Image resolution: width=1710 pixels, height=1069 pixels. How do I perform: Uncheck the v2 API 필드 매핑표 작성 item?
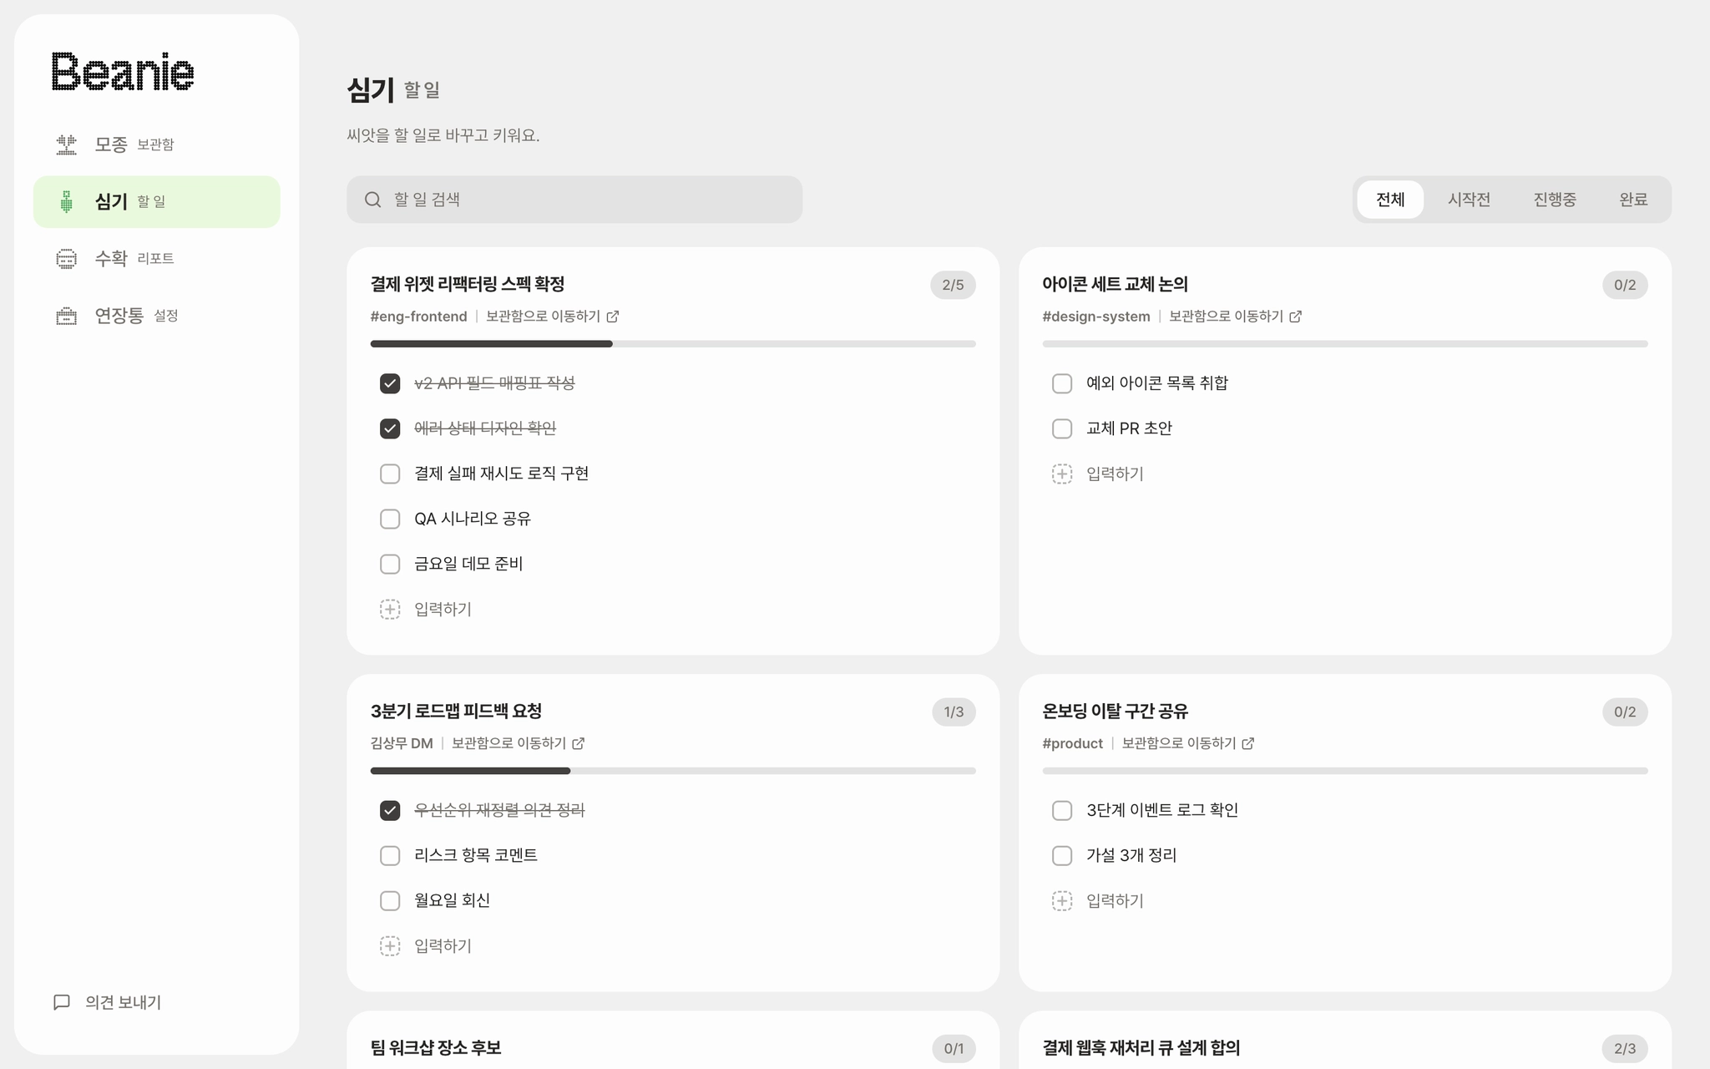(390, 383)
